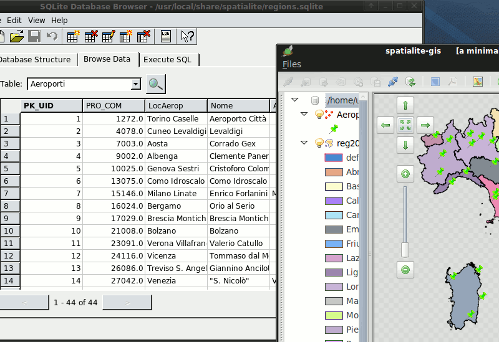This screenshot has height=342, width=499.
Task: Click the map image icon in spatialite-gis toolbar
Action: point(478,82)
